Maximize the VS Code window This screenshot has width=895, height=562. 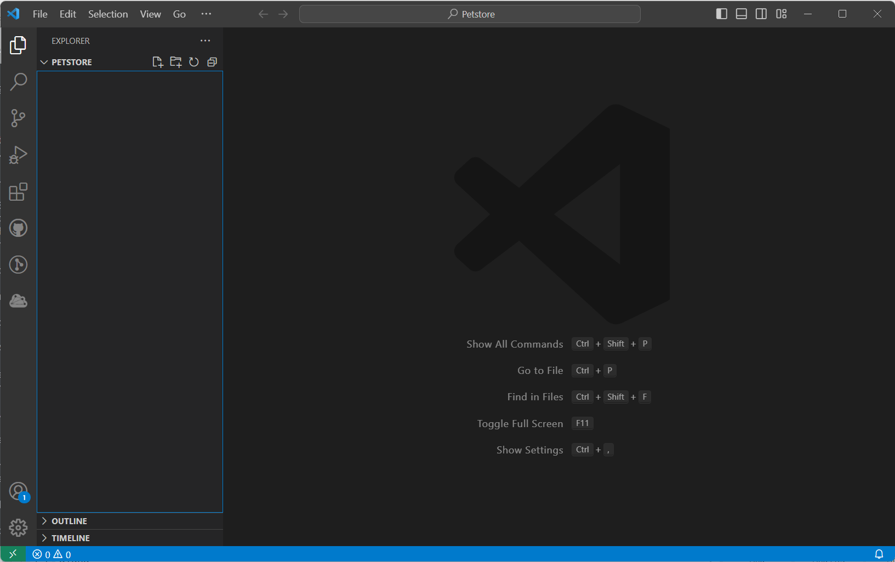coord(842,14)
